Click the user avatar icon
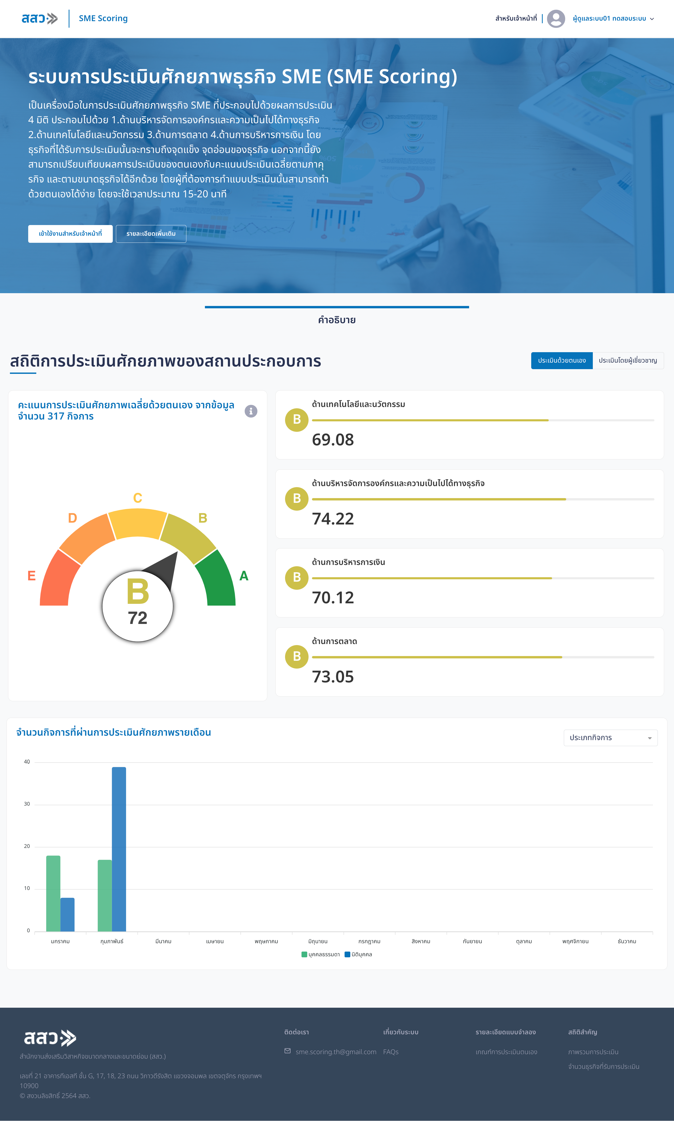 (555, 19)
